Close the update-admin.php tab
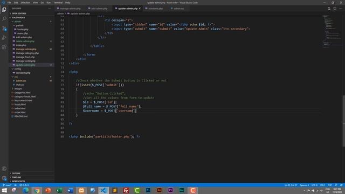 click(x=140, y=9)
